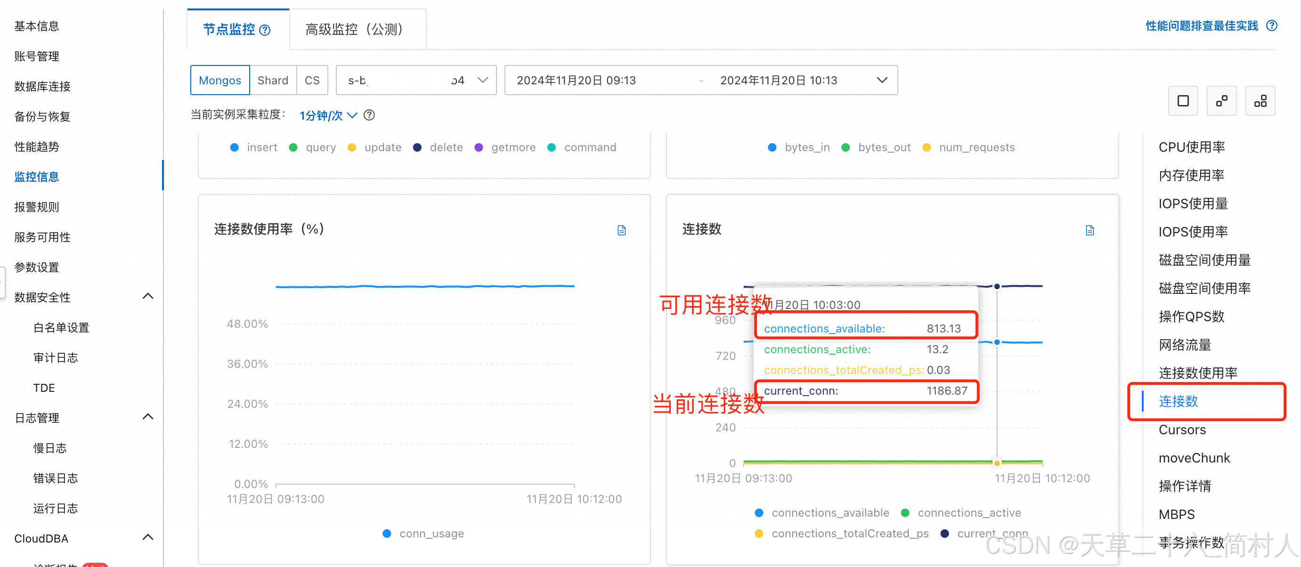Toggle command series in legend
This screenshot has width=1301, height=567.
tap(582, 147)
